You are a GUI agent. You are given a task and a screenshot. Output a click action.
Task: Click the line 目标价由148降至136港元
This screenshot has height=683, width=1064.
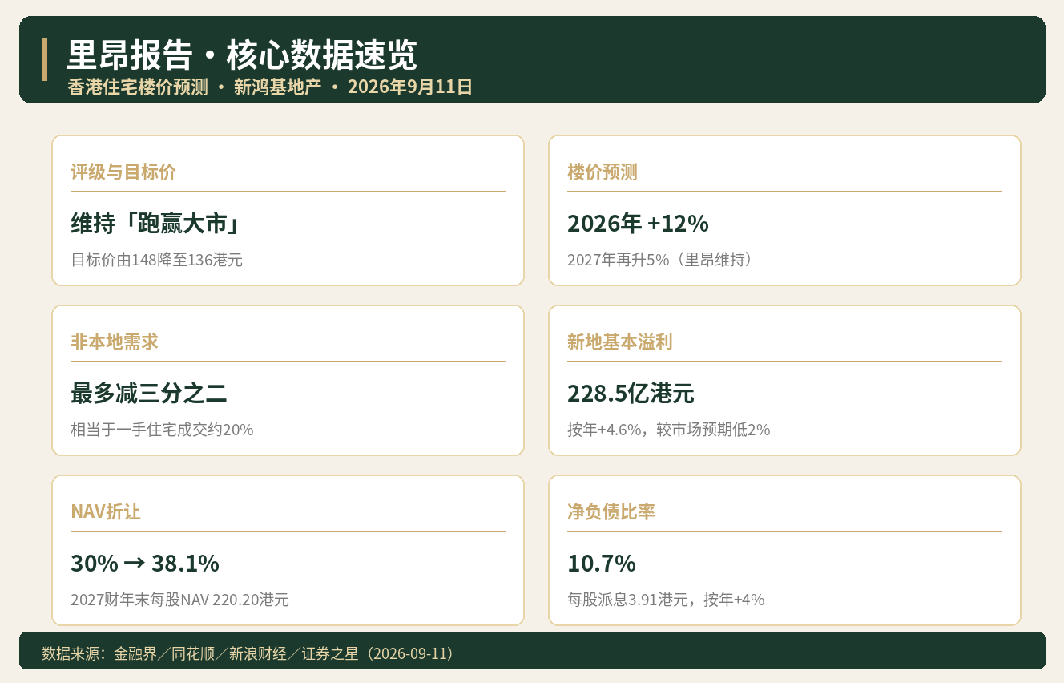click(156, 260)
